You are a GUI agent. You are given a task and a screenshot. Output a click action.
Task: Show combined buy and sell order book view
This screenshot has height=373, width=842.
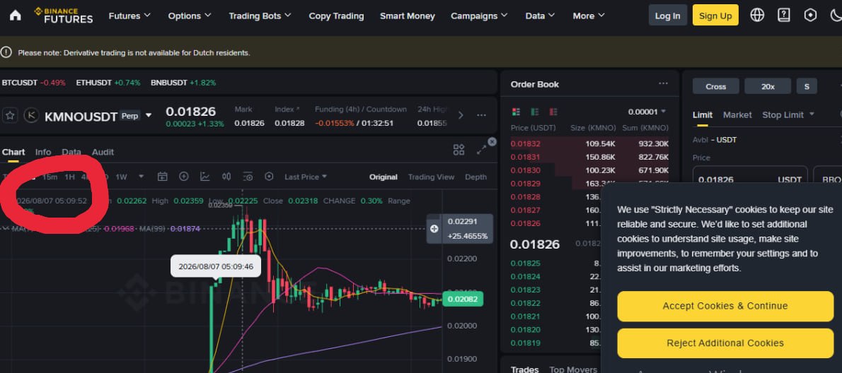tap(516, 112)
